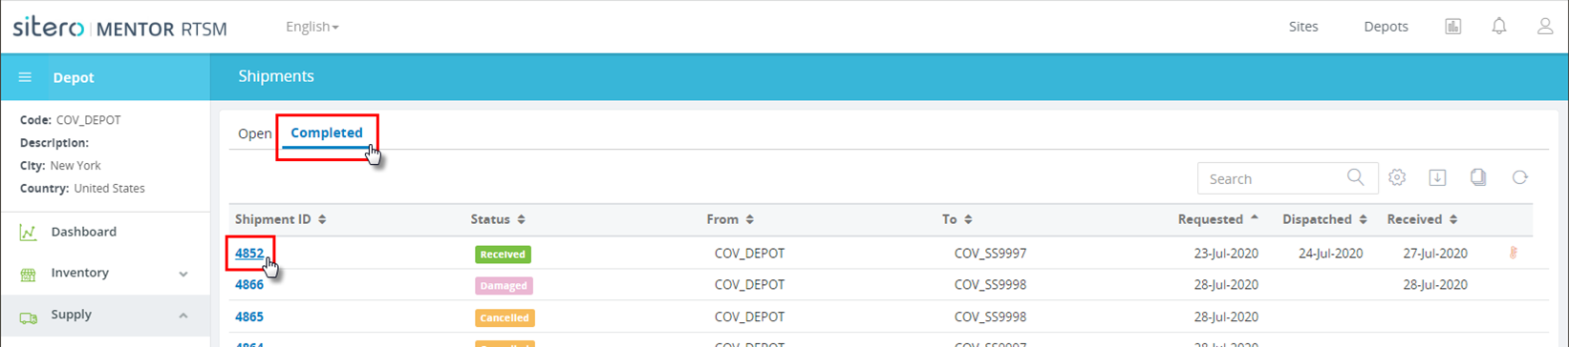The height and width of the screenshot is (347, 1569).
Task: Click the Sitero Mentor RTSM logo
Action: click(x=119, y=27)
